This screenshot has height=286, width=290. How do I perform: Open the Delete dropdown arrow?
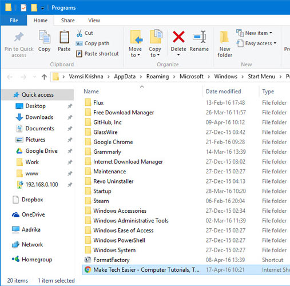[178, 55]
